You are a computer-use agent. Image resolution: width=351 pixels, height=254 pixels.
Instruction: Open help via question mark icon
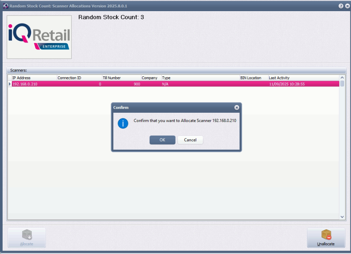coord(341,6)
